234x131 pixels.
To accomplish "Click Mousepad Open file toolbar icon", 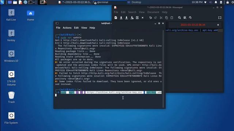I will (x=121, y=18).
